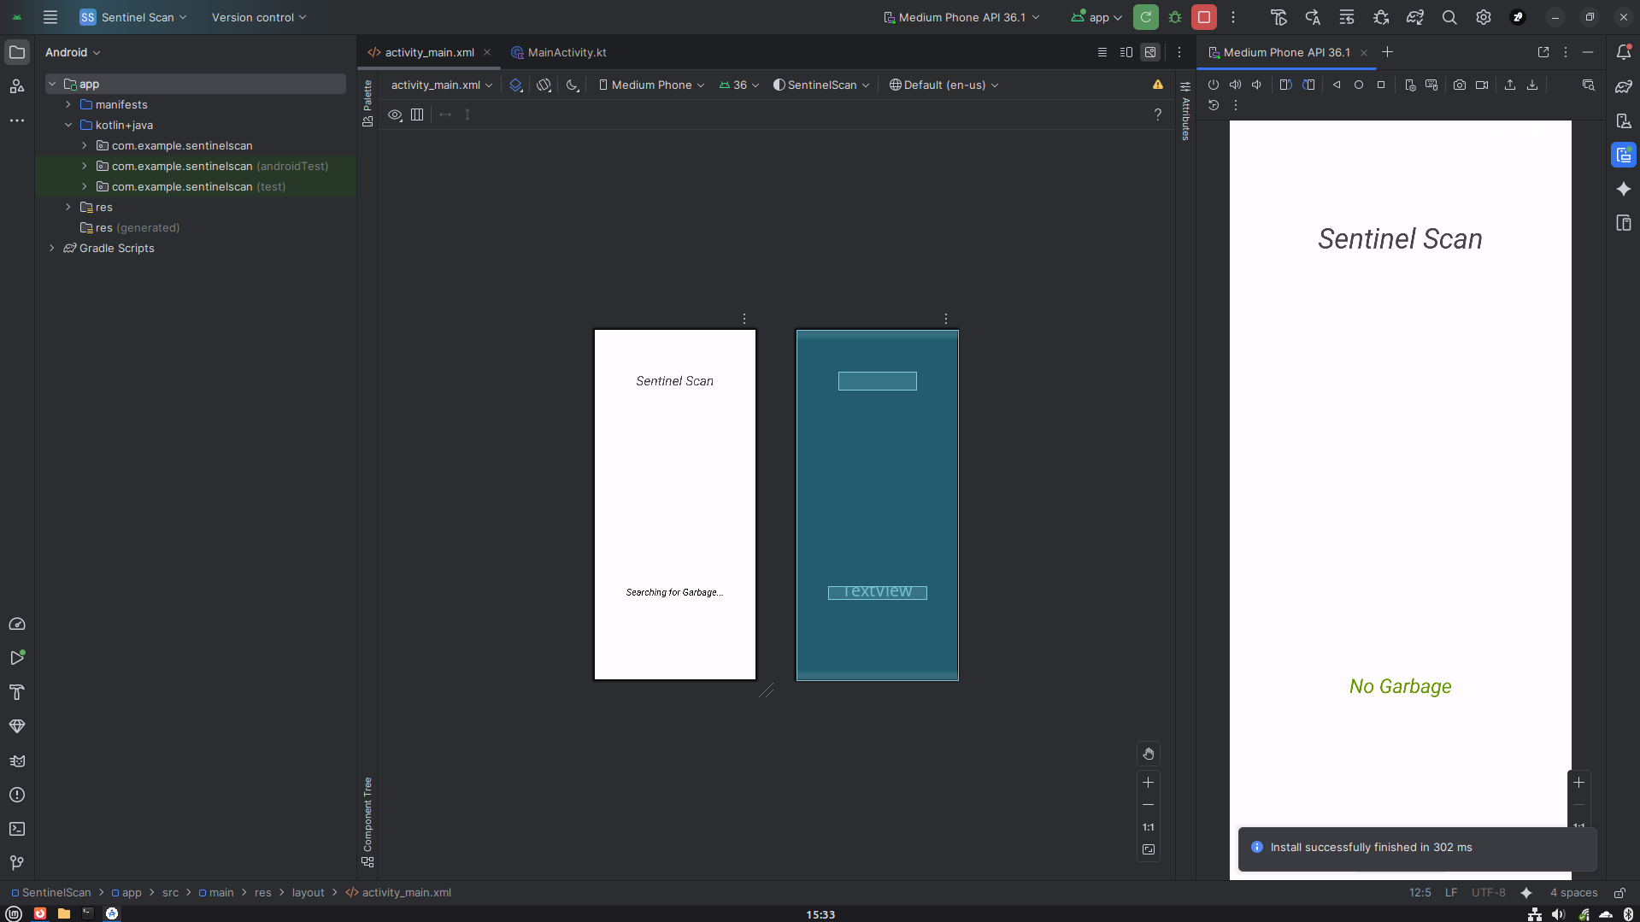Open the Terminal tool window
Screen dimensions: 1640x922
pyautogui.click(x=17, y=829)
